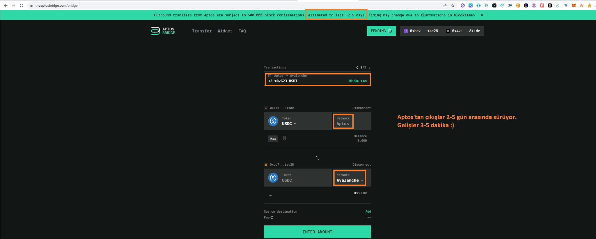Viewport: 596px width, 239px height.
Task: Open the Widget nav item
Action: click(x=225, y=31)
